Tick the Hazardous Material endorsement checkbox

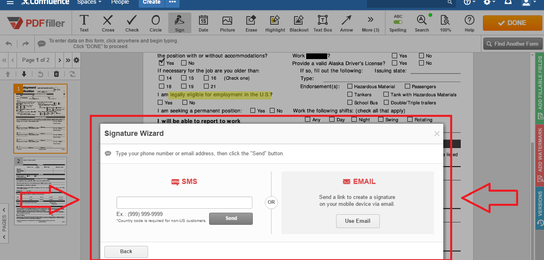pyautogui.click(x=350, y=86)
